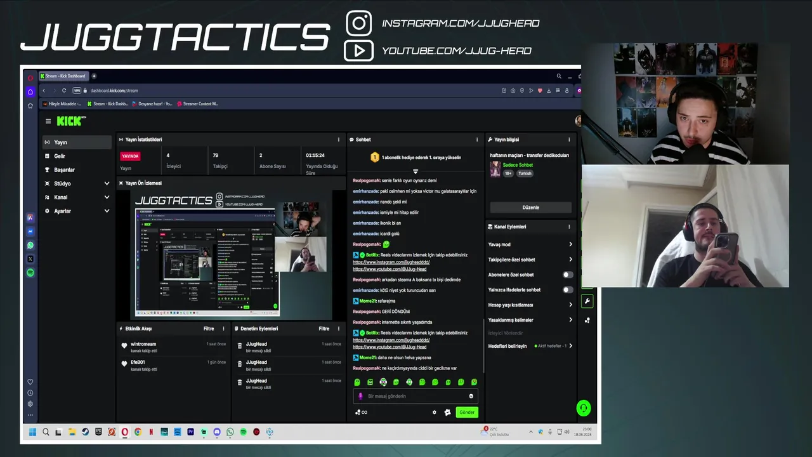Open the Takipçilere özel sohbet options arrow
The image size is (812, 457).
pos(570,260)
